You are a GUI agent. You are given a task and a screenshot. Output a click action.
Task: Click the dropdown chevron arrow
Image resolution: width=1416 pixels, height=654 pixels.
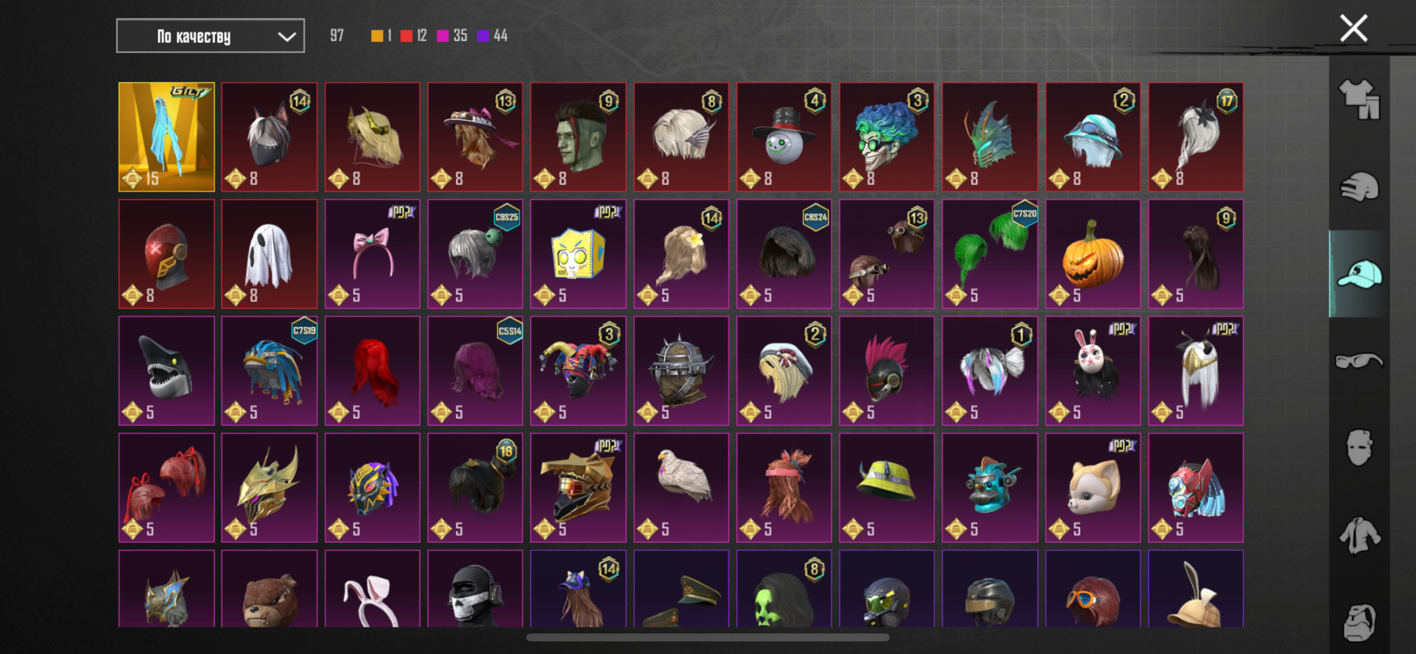[x=287, y=37]
